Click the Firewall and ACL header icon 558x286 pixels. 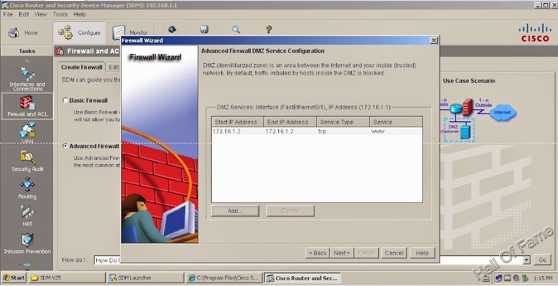(59, 51)
